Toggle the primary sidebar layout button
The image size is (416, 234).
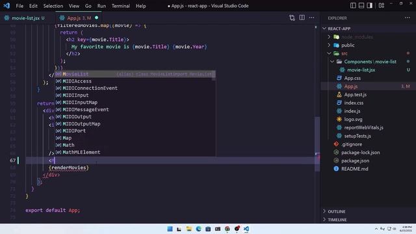click(x=353, y=6)
